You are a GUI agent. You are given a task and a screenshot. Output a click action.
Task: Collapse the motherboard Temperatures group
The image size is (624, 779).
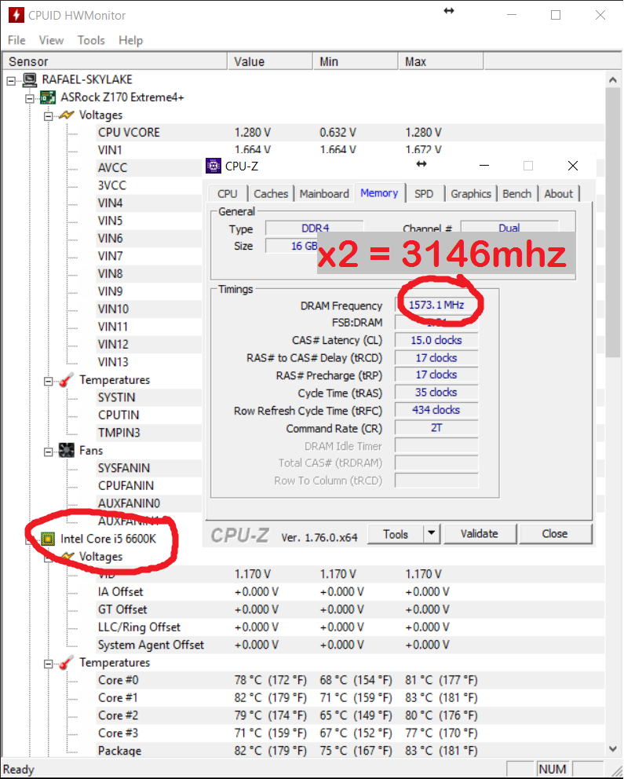click(x=48, y=382)
